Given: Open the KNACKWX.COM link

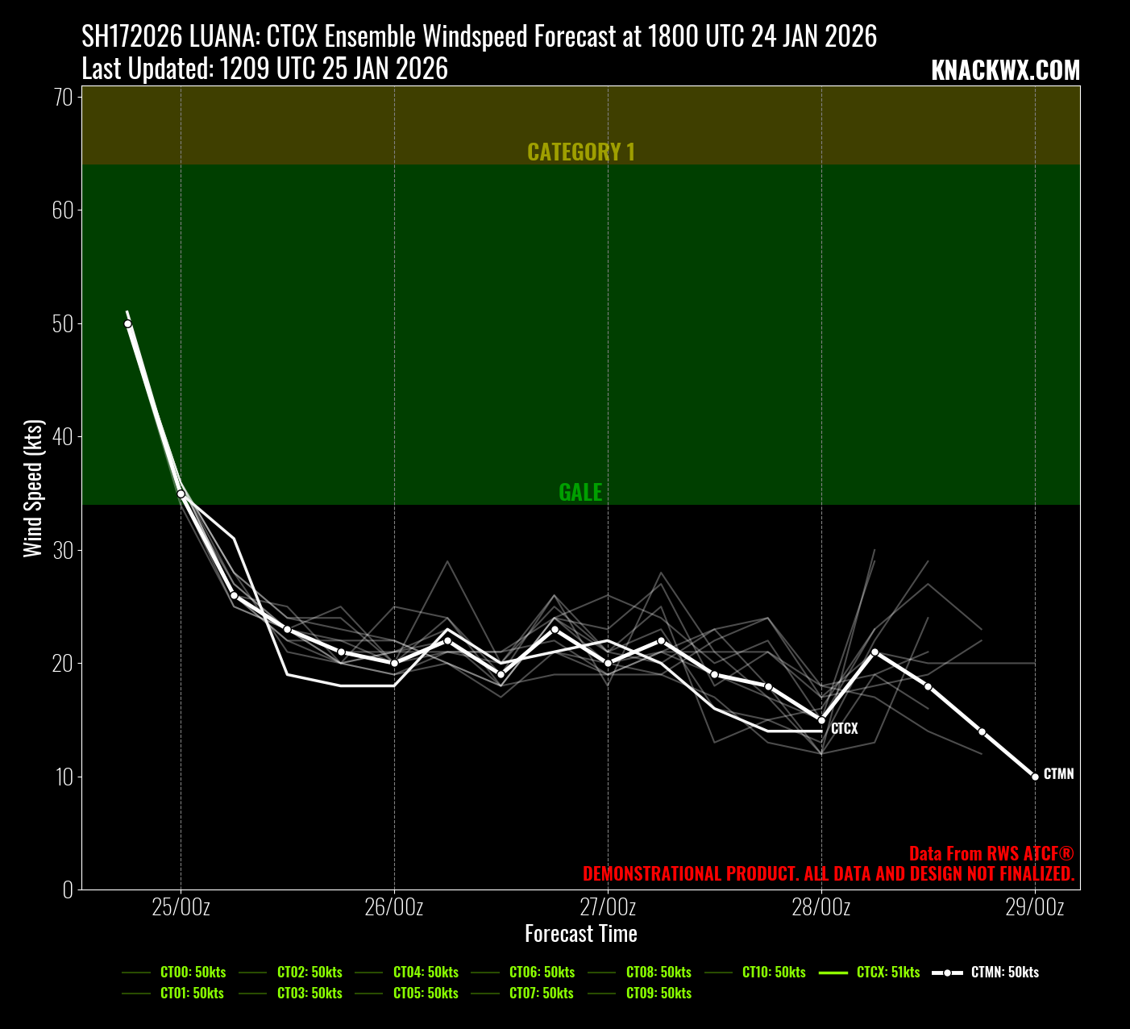Looking at the screenshot, I should pyautogui.click(x=1005, y=71).
